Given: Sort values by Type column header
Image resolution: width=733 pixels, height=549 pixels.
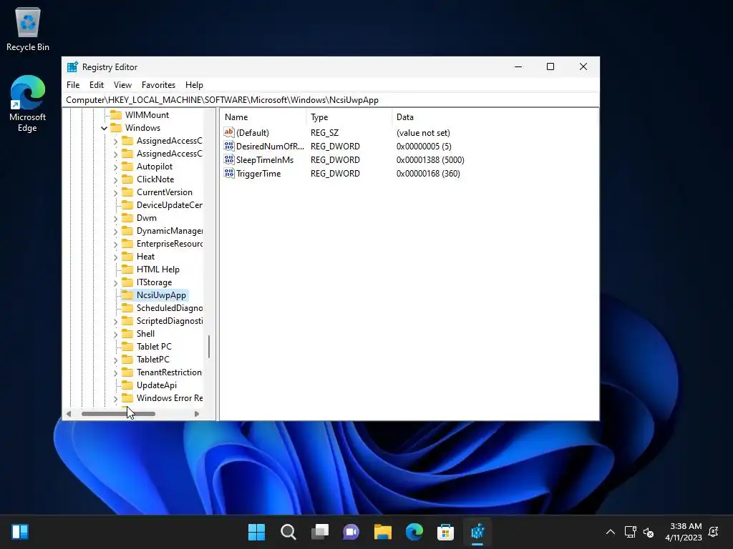Looking at the screenshot, I should coord(349,117).
